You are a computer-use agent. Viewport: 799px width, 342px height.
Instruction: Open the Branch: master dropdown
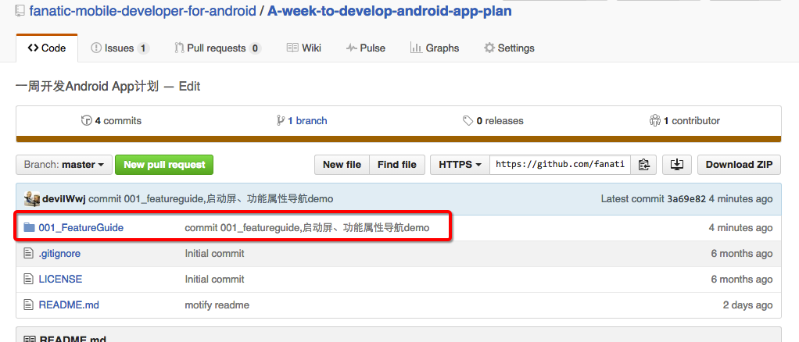64,165
